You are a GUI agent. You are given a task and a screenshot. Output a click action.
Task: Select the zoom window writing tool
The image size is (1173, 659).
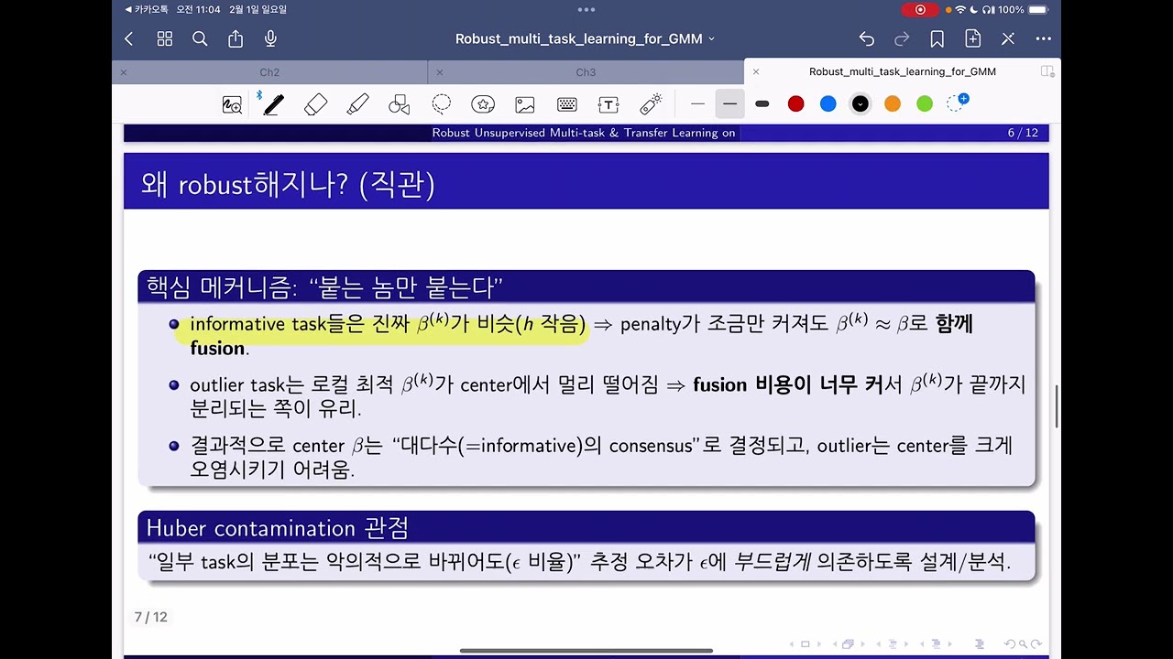click(232, 104)
